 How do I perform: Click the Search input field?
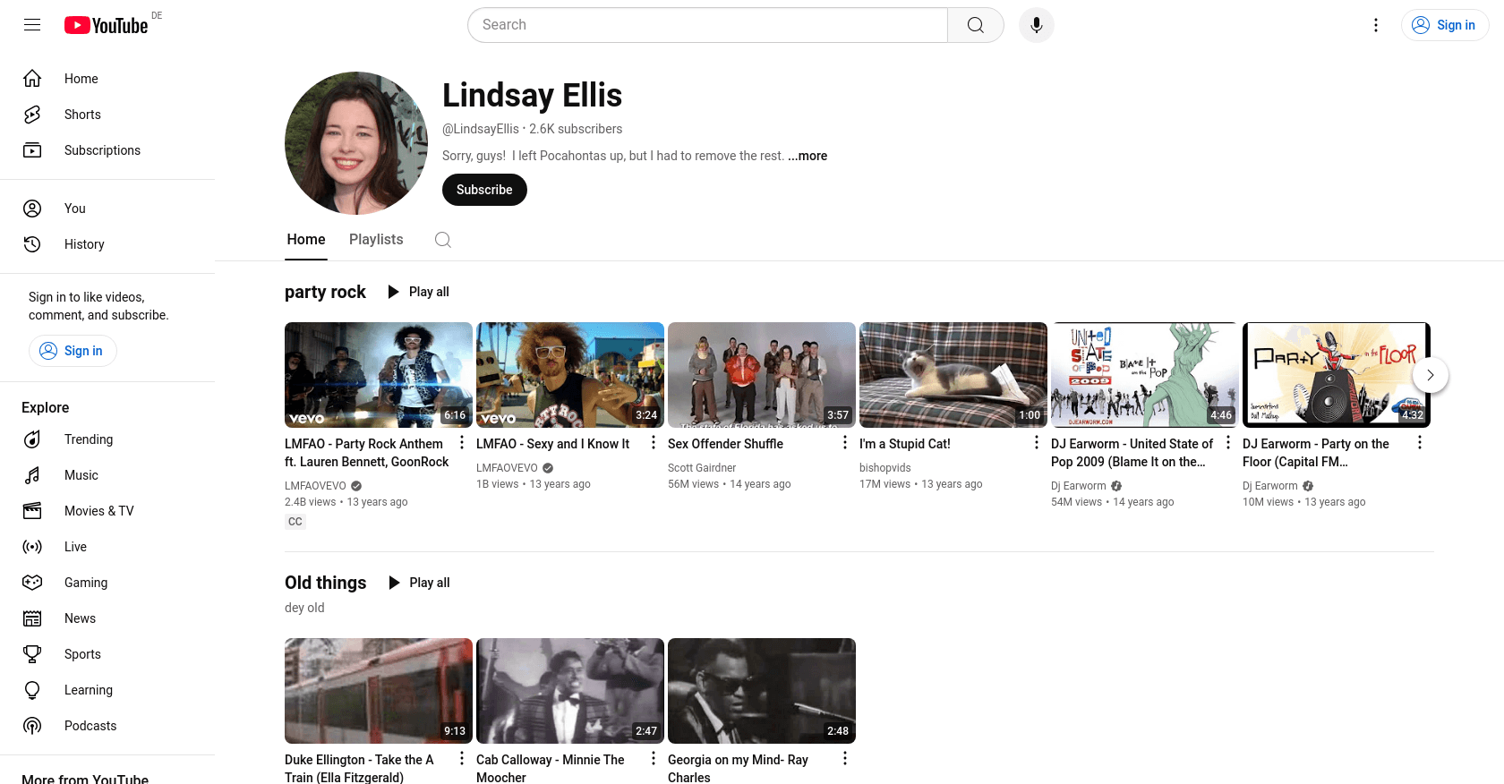[707, 25]
